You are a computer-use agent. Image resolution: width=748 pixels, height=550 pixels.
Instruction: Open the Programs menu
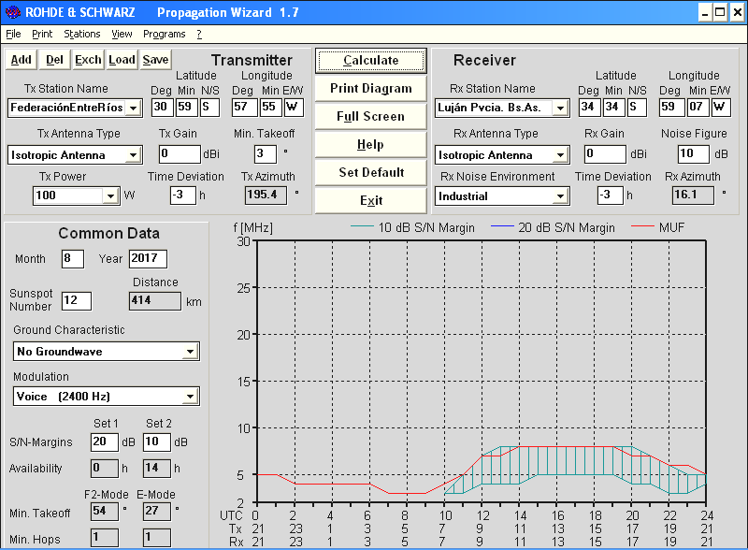pos(164,34)
